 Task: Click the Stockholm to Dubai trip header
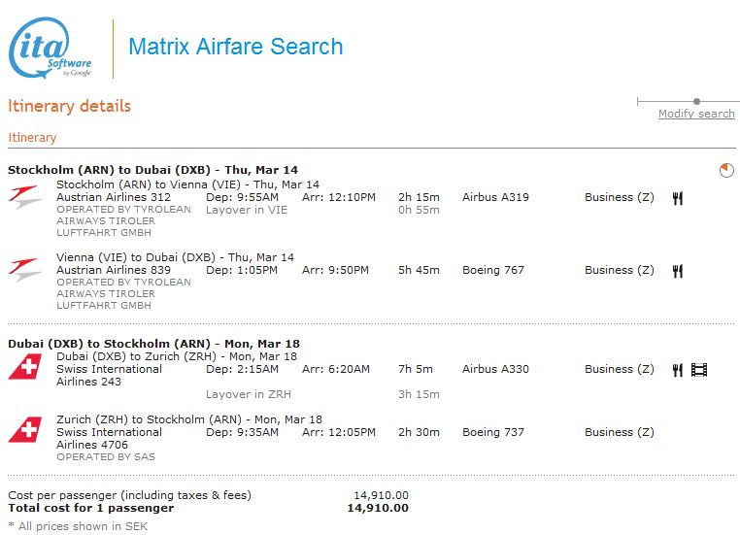[152, 170]
